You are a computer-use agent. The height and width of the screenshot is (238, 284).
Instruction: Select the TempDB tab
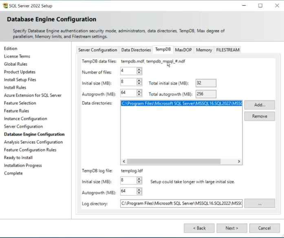coord(163,49)
